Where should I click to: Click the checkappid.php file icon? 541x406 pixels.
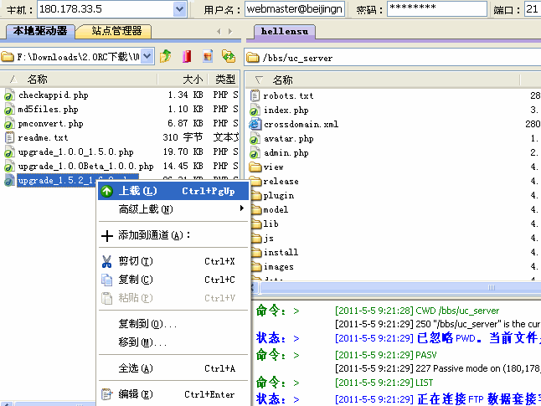(9, 95)
